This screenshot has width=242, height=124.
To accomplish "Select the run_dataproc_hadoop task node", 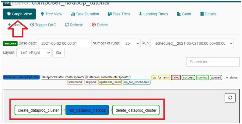I will [87, 110].
